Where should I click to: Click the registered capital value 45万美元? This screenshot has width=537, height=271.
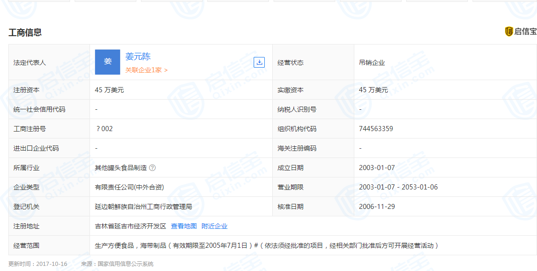pos(110,89)
